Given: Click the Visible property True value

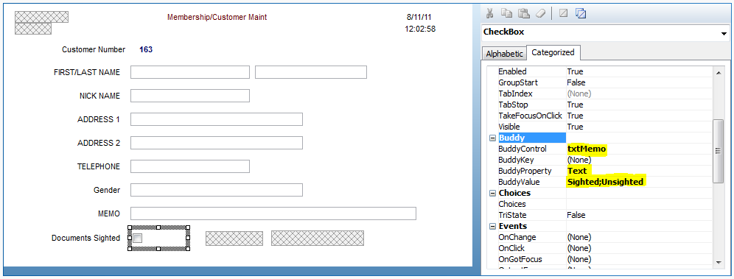Looking at the screenshot, I should [575, 127].
